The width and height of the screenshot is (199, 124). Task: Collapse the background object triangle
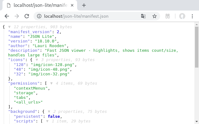[49, 112]
